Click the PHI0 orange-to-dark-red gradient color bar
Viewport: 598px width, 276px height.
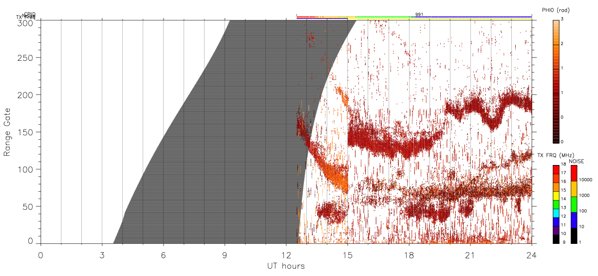[556, 81]
